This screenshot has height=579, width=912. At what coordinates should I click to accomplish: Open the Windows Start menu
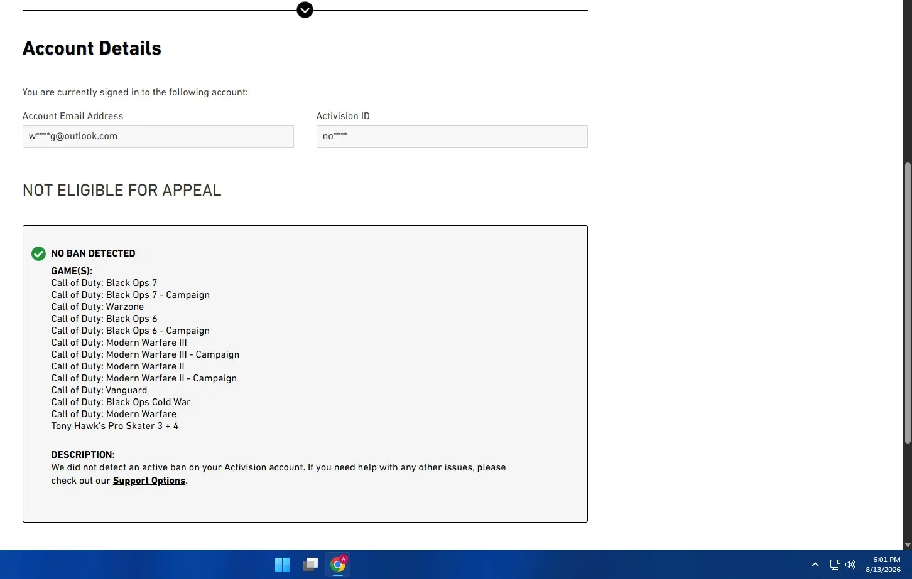coord(283,565)
